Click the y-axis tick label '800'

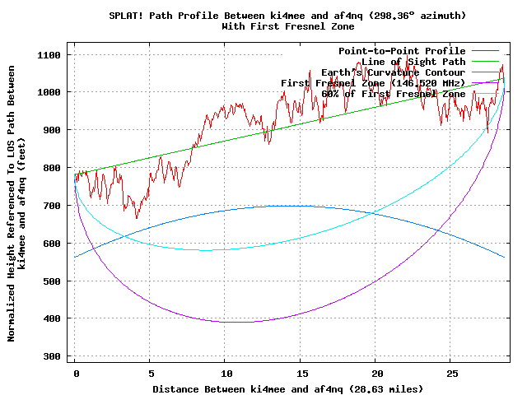point(52,168)
